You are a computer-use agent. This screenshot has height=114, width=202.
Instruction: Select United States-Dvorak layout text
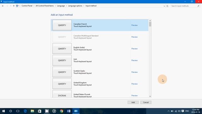point(82,96)
